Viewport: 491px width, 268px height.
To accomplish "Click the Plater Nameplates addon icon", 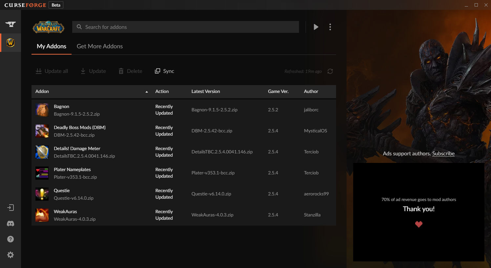I will point(42,173).
